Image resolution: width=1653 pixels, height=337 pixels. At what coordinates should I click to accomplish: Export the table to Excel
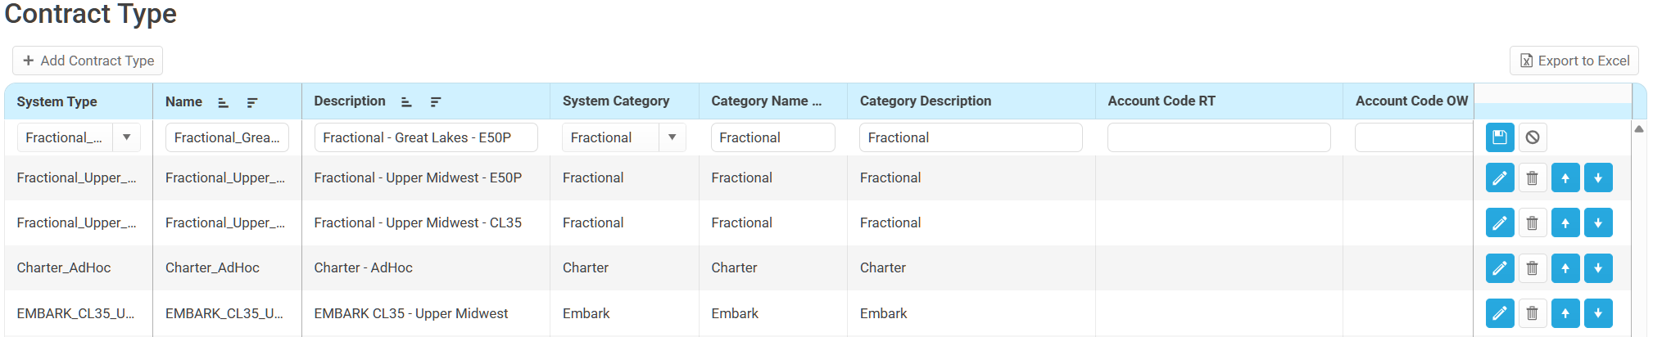(1574, 61)
